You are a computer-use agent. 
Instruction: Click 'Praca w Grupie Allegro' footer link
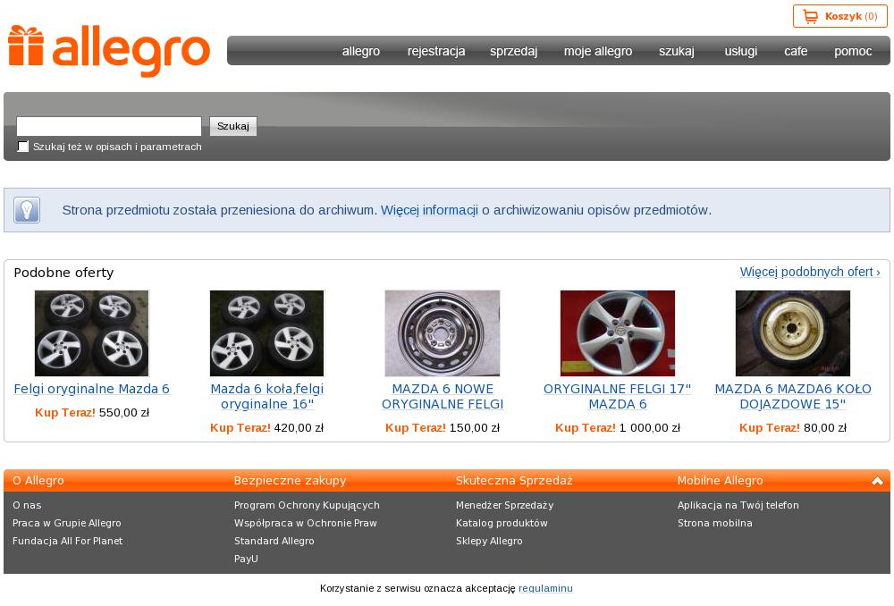pos(67,523)
